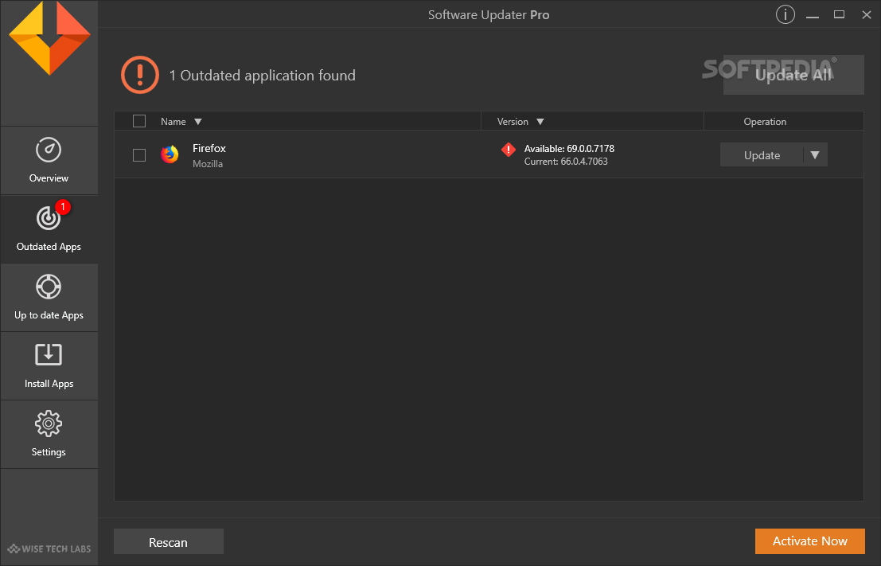881x566 pixels.
Task: Click Available: 69.0.0.7178 version text
Action: (x=569, y=149)
